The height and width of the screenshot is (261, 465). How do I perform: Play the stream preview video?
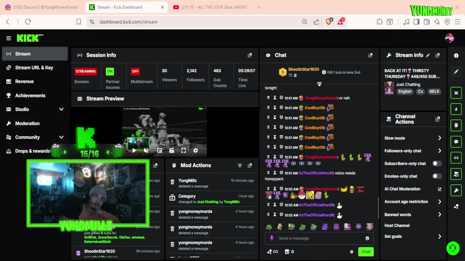point(134,150)
